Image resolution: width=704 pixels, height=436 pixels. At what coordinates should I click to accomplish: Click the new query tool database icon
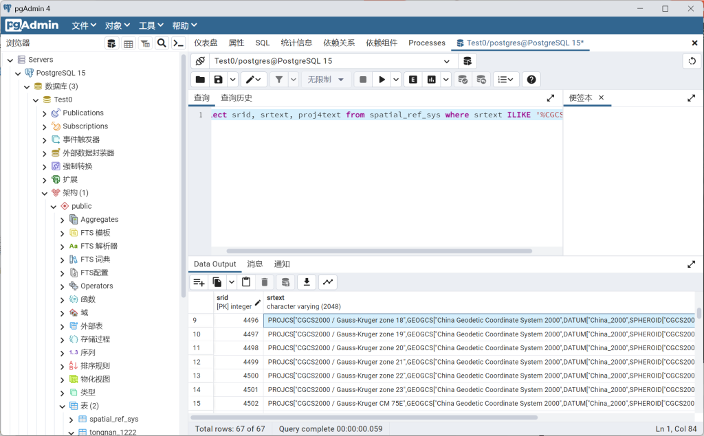coord(467,61)
